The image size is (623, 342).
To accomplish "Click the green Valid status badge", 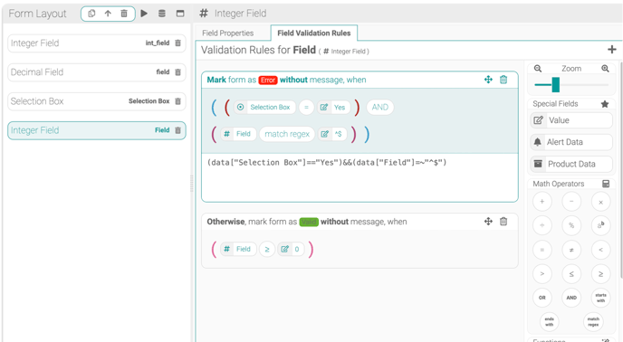I will tap(309, 222).
